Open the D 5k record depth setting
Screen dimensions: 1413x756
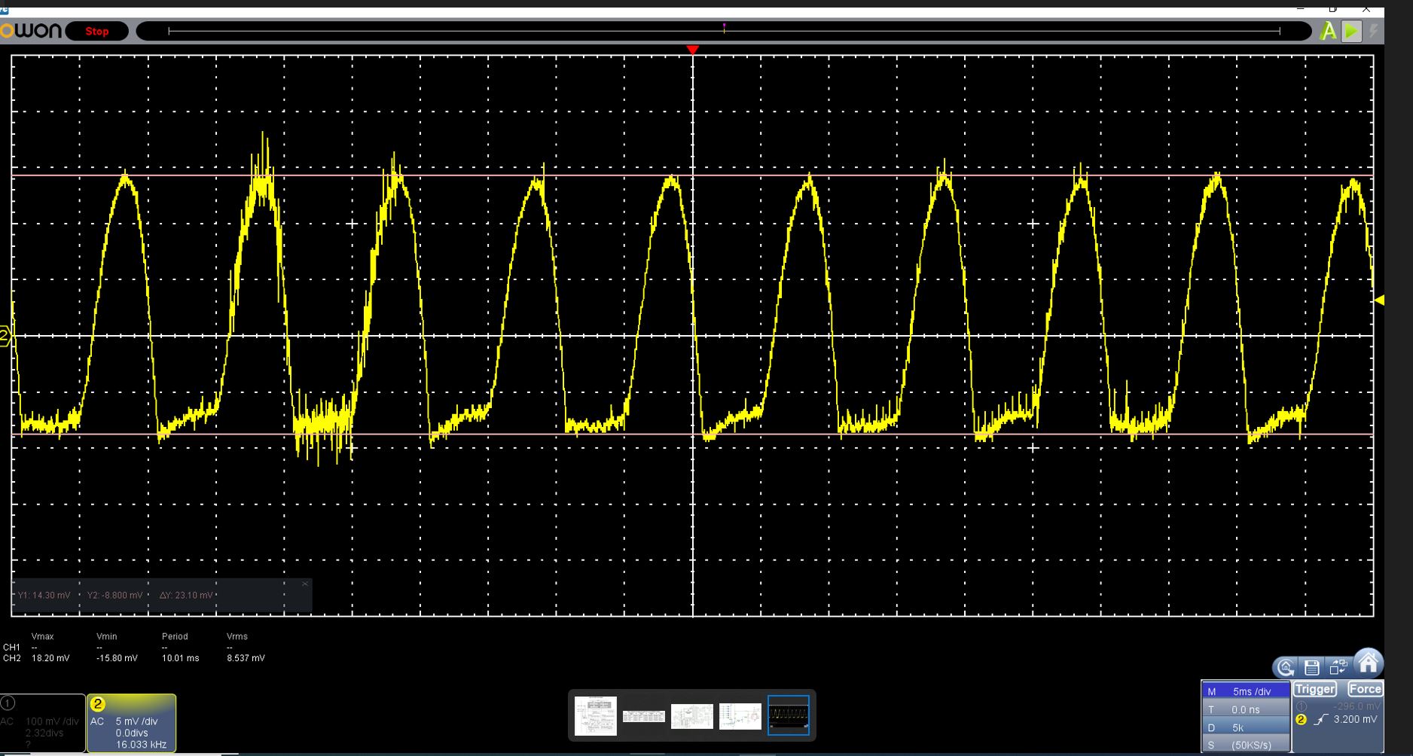(x=1245, y=727)
